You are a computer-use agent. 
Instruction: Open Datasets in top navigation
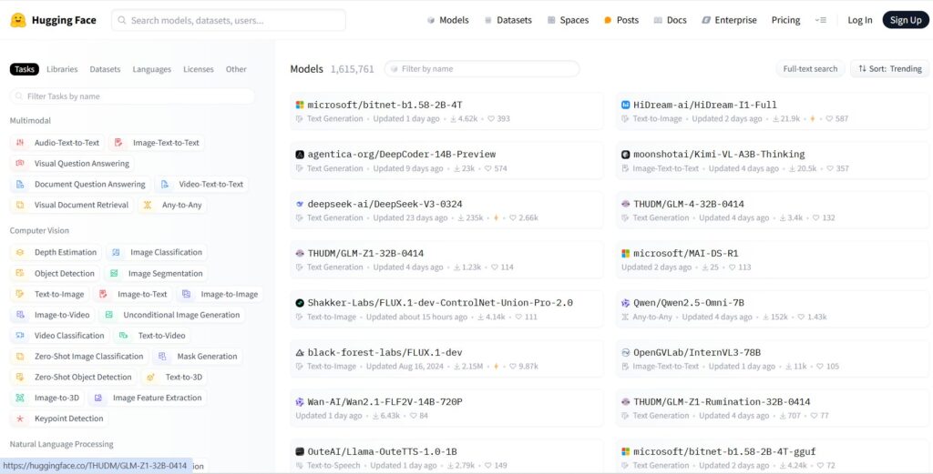[508, 20]
